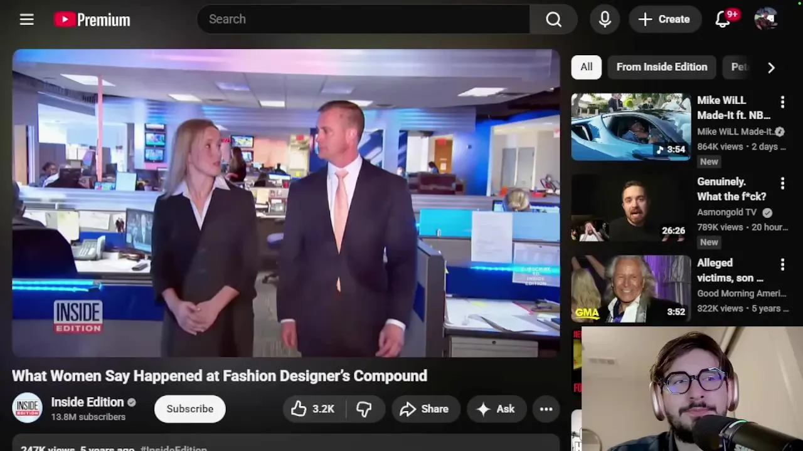The width and height of the screenshot is (803, 451).
Task: Click Asmongold TV channel name
Action: pos(726,212)
